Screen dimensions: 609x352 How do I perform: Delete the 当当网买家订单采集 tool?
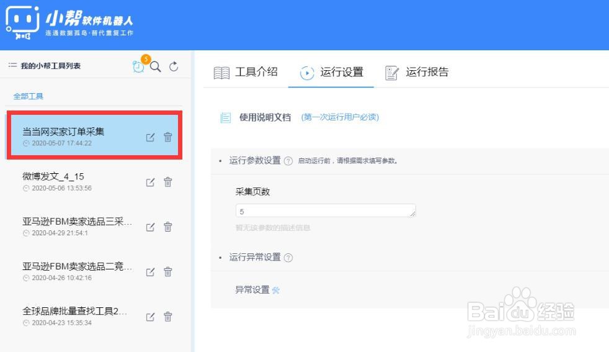click(168, 137)
